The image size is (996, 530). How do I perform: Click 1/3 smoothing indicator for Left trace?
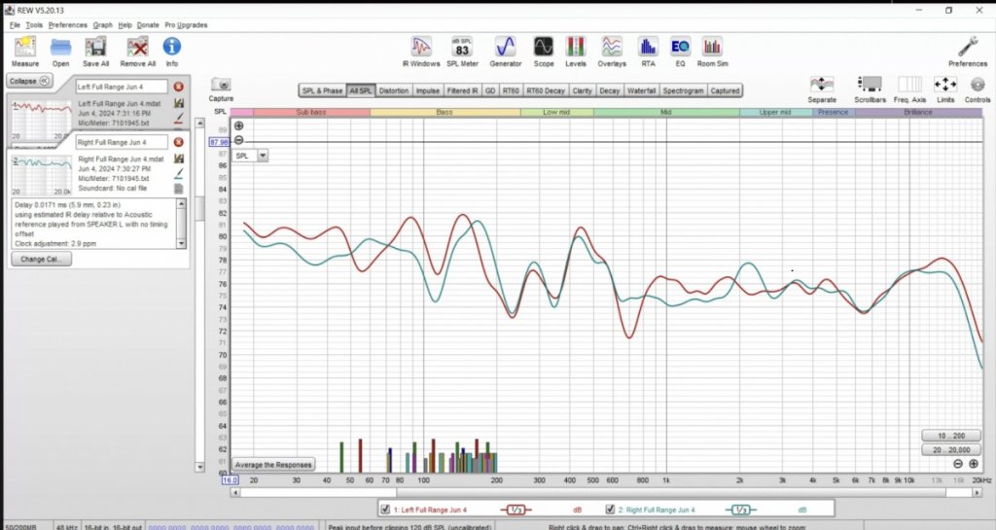516,510
